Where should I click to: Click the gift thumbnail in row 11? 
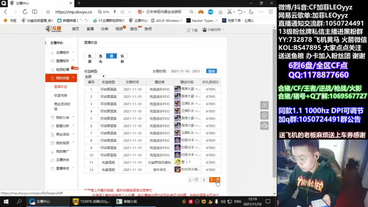tap(178, 162)
